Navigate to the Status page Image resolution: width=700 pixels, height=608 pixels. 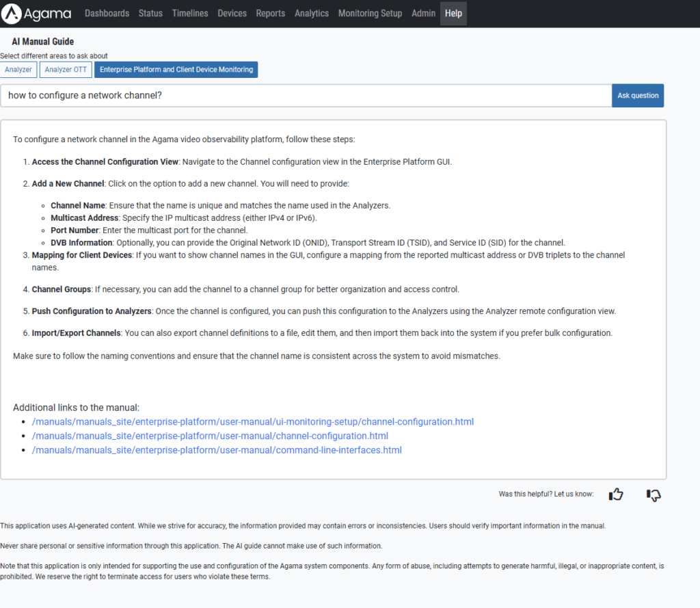click(150, 13)
